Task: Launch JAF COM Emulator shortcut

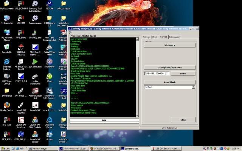Action: (35, 120)
